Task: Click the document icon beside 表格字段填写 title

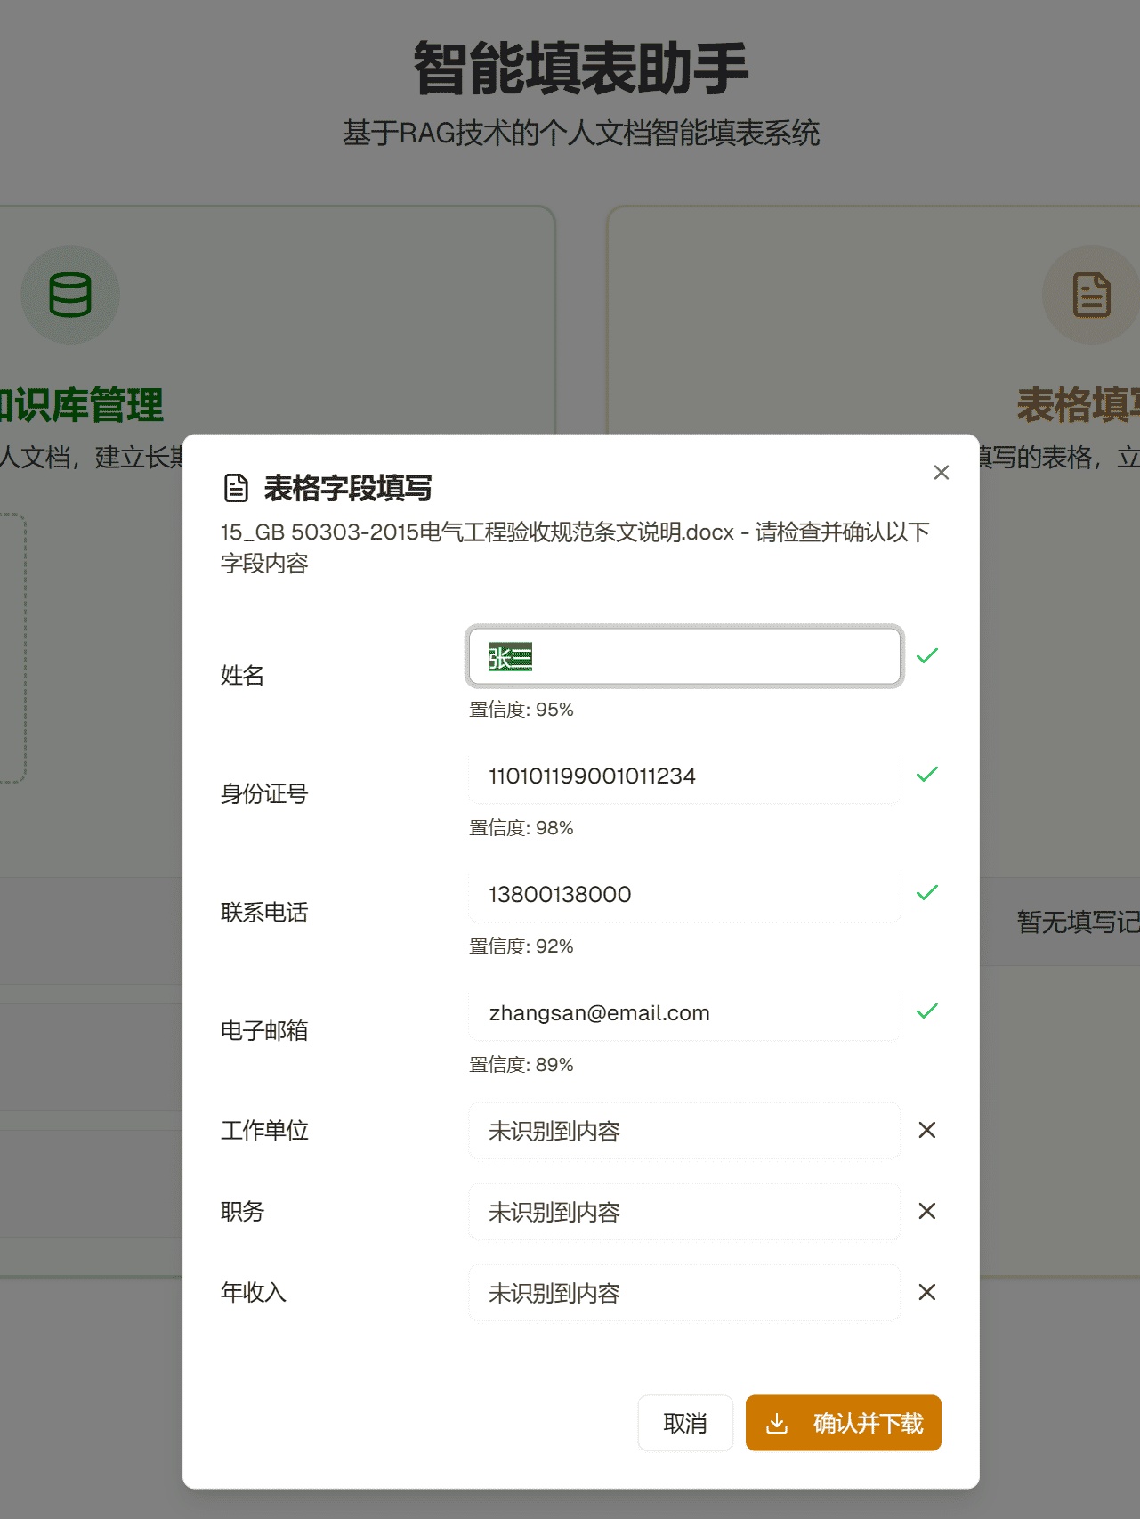Action: click(236, 488)
